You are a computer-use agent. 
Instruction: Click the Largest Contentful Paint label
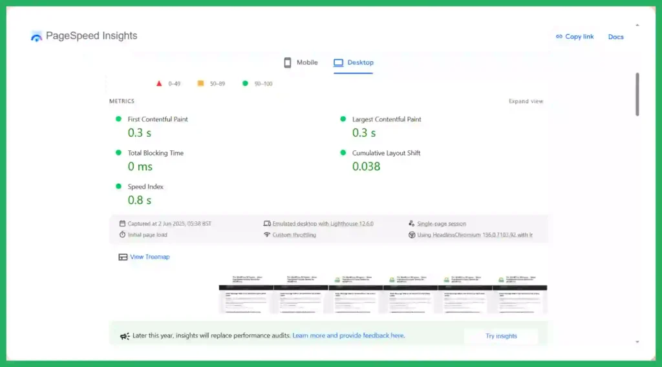pyautogui.click(x=387, y=119)
